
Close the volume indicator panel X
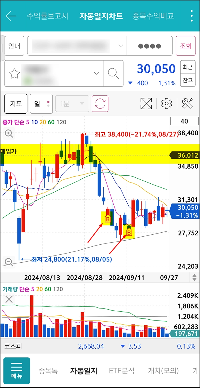pyautogui.click(x=9, y=299)
